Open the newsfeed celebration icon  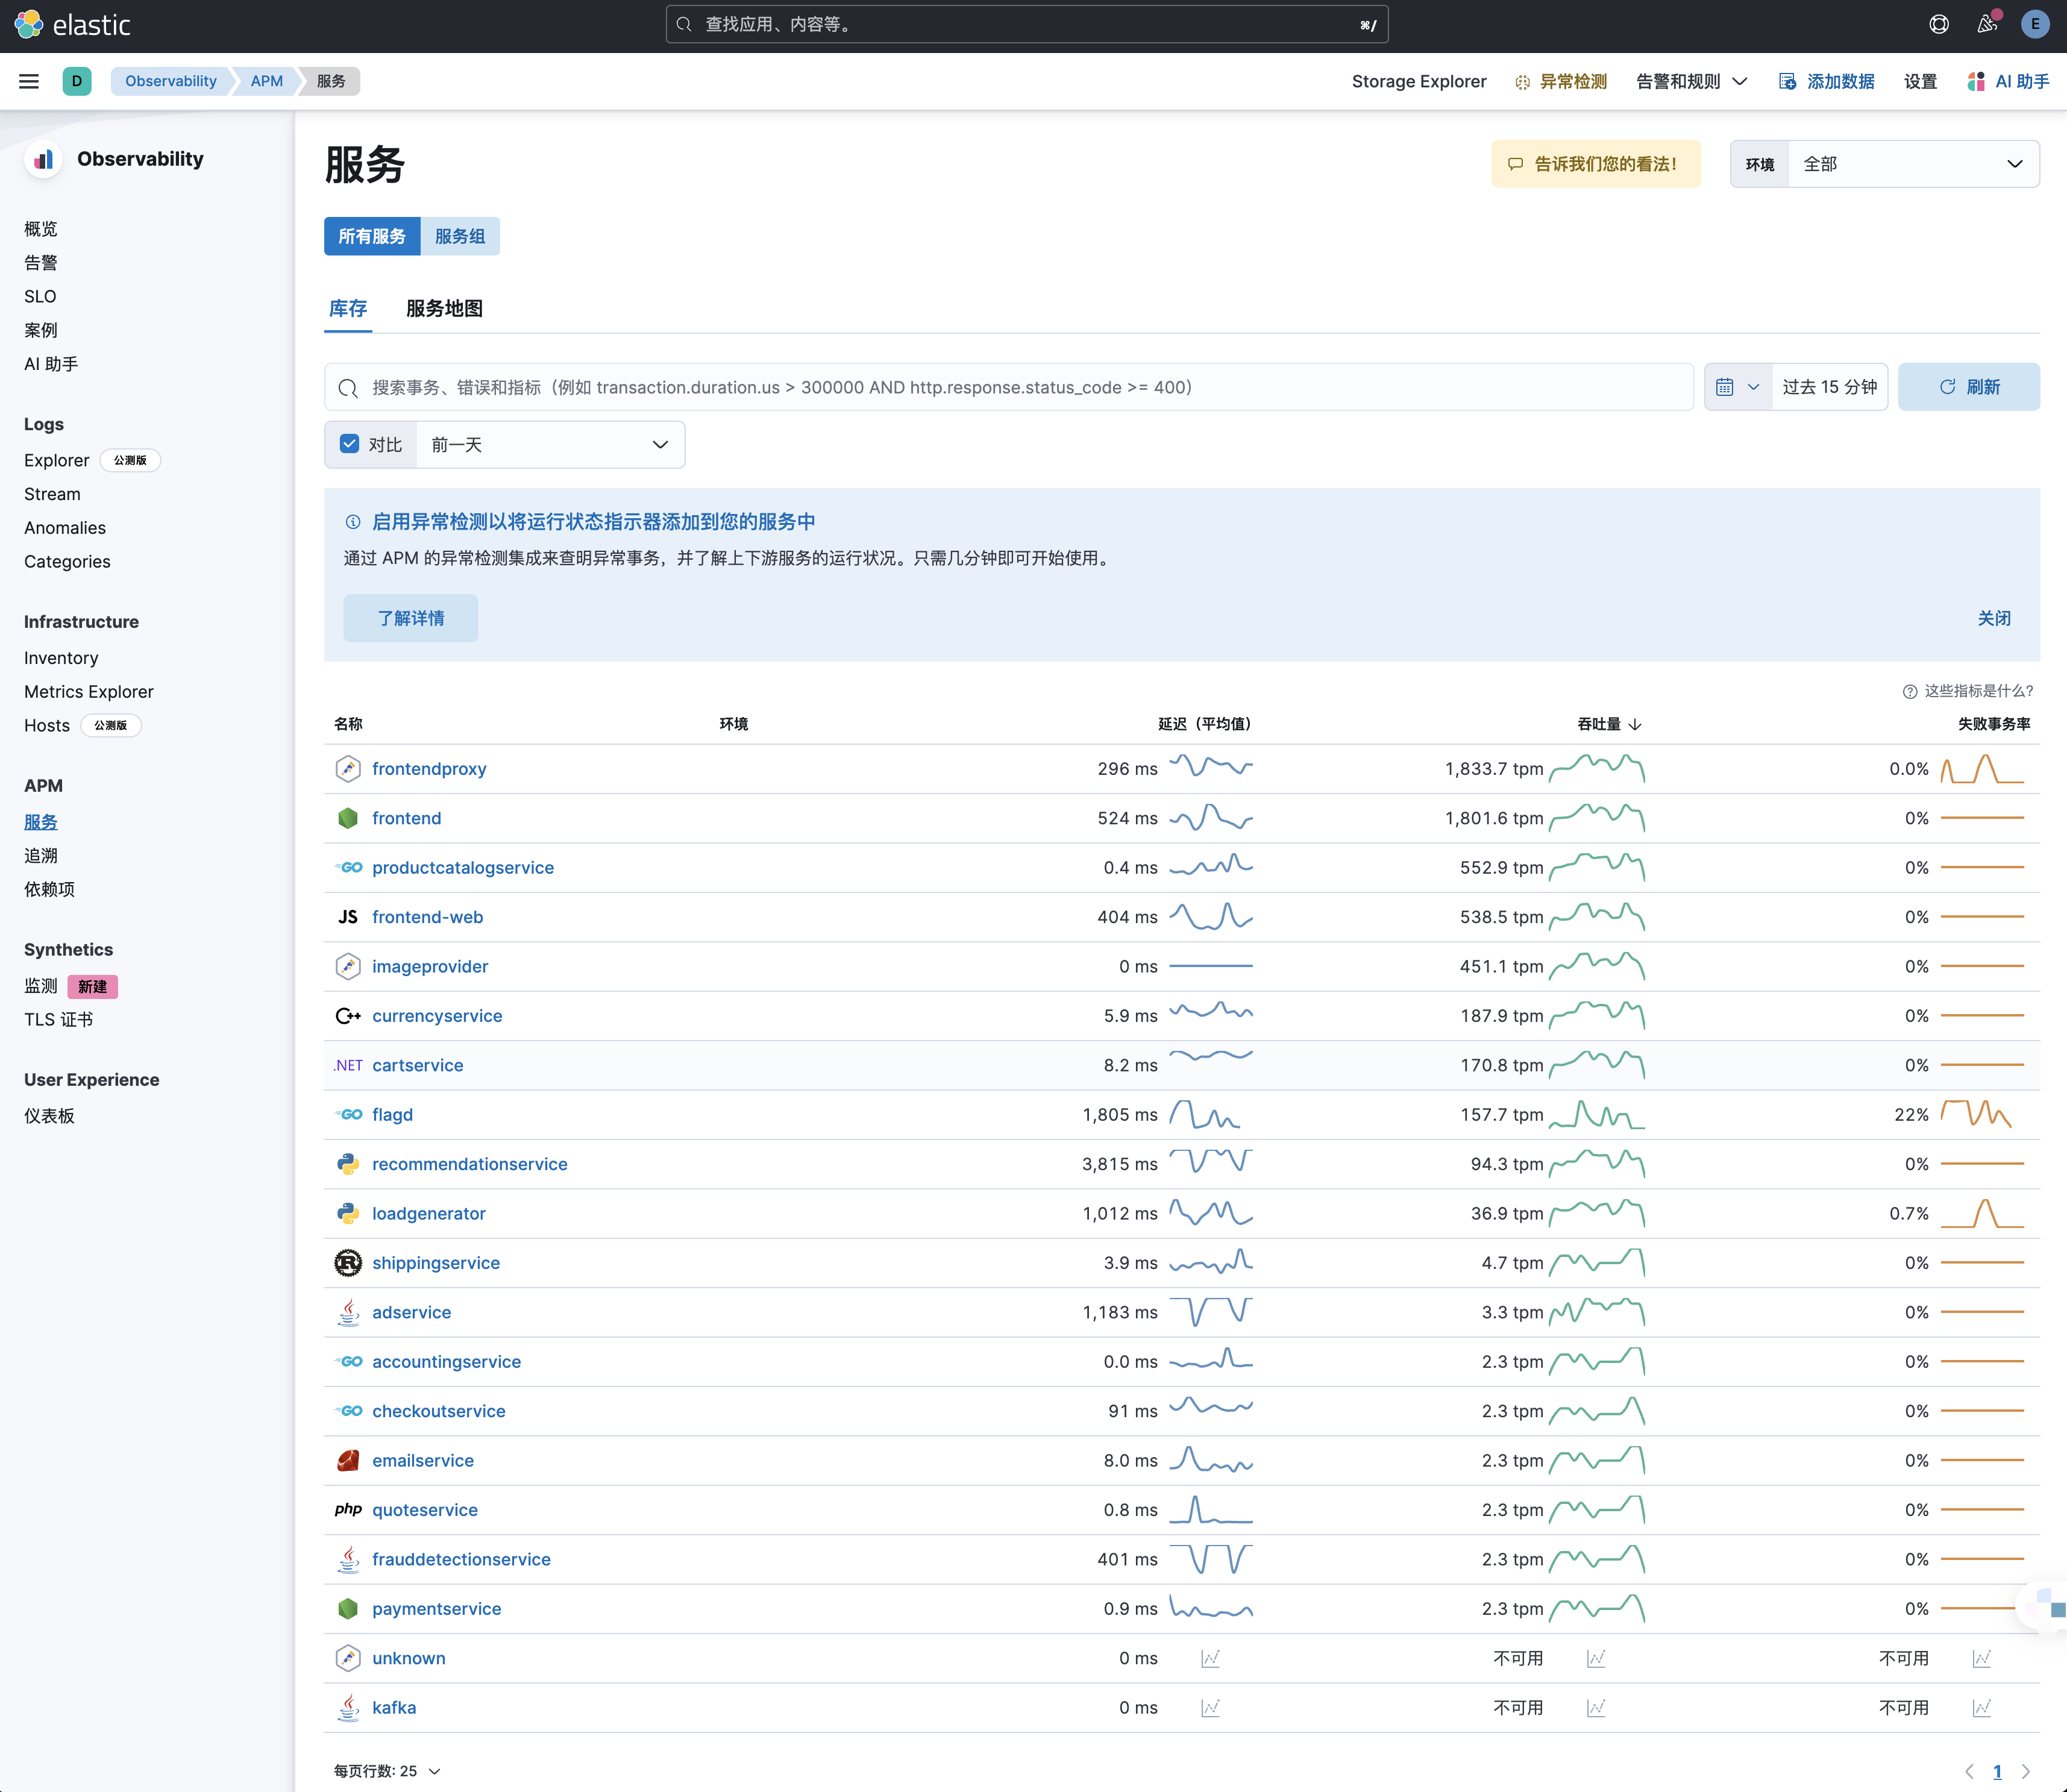click(x=1987, y=25)
